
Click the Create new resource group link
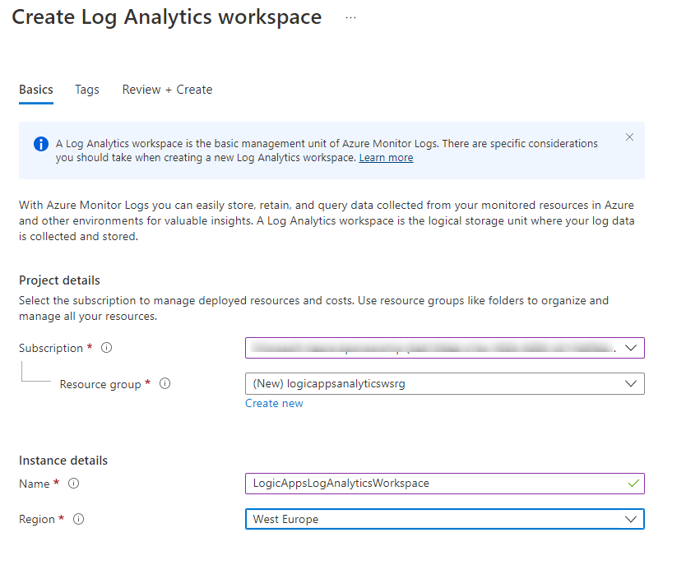coord(274,403)
